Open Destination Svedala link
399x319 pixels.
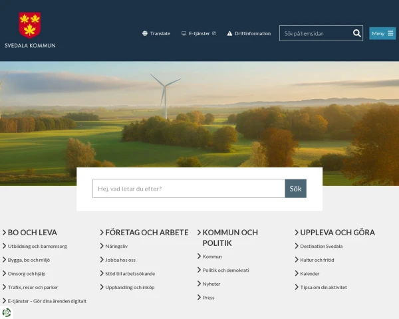click(x=321, y=247)
